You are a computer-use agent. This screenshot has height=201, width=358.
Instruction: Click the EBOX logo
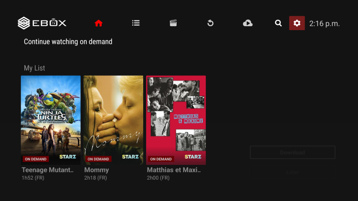pos(42,22)
